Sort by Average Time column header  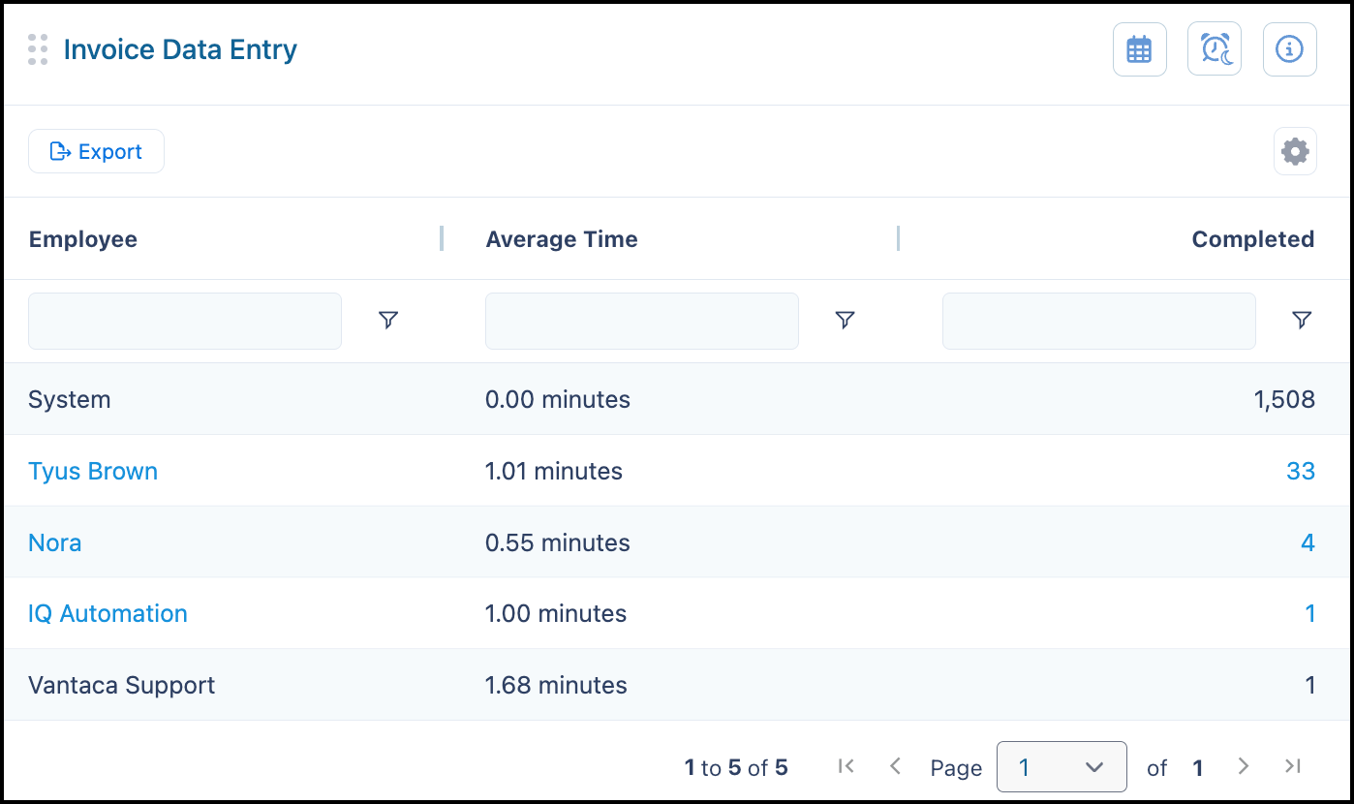click(x=562, y=239)
